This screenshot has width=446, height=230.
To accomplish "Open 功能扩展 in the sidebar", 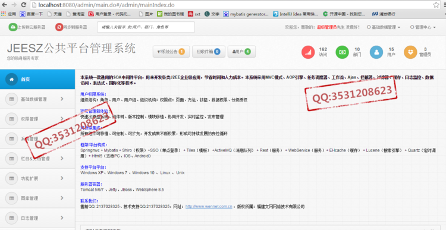I will click(x=37, y=178).
